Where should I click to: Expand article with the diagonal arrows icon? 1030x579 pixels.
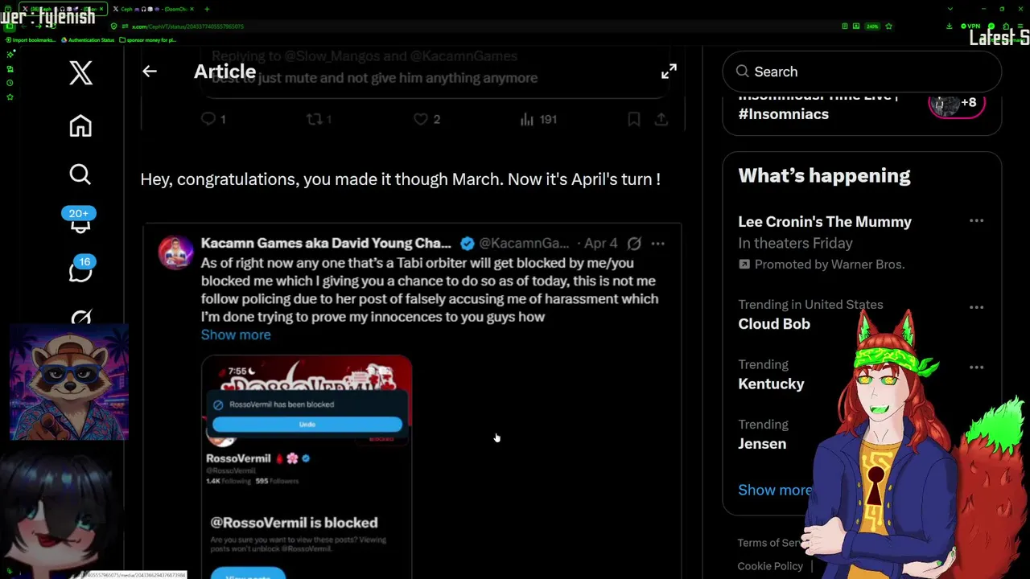669,72
